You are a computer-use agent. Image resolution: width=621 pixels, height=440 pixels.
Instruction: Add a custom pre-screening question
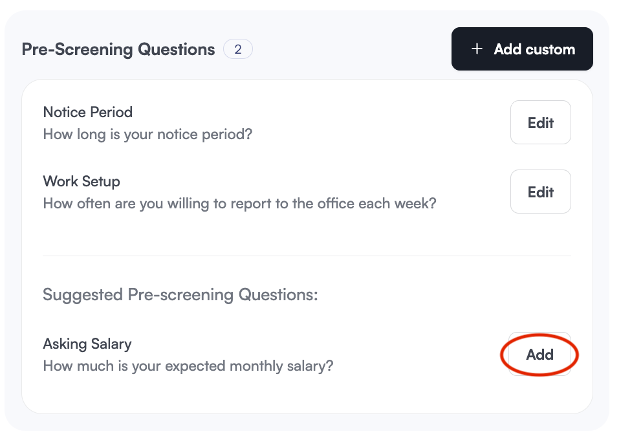(522, 49)
